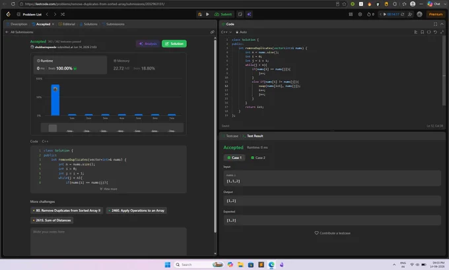
Task: Select the Case 2 result
Action: click(258, 157)
